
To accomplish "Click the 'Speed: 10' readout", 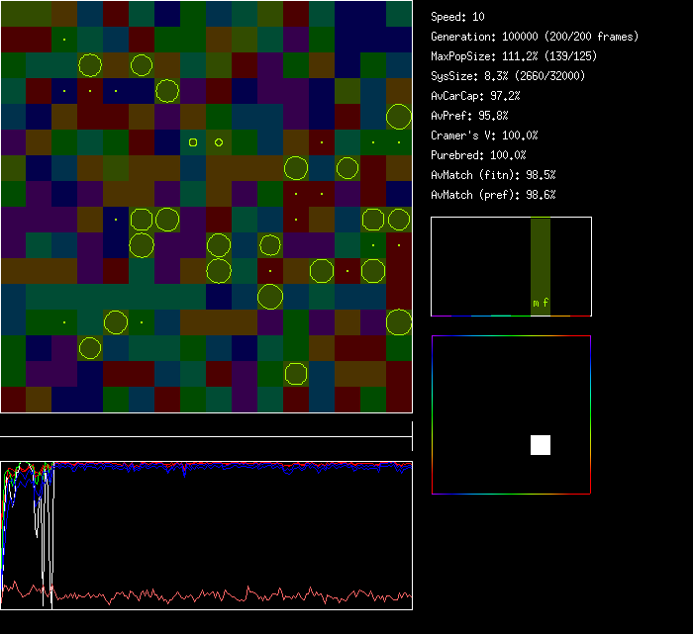I will coord(457,17).
